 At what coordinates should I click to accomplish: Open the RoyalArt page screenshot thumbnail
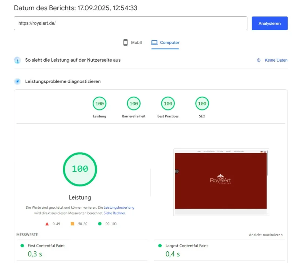[221, 182]
